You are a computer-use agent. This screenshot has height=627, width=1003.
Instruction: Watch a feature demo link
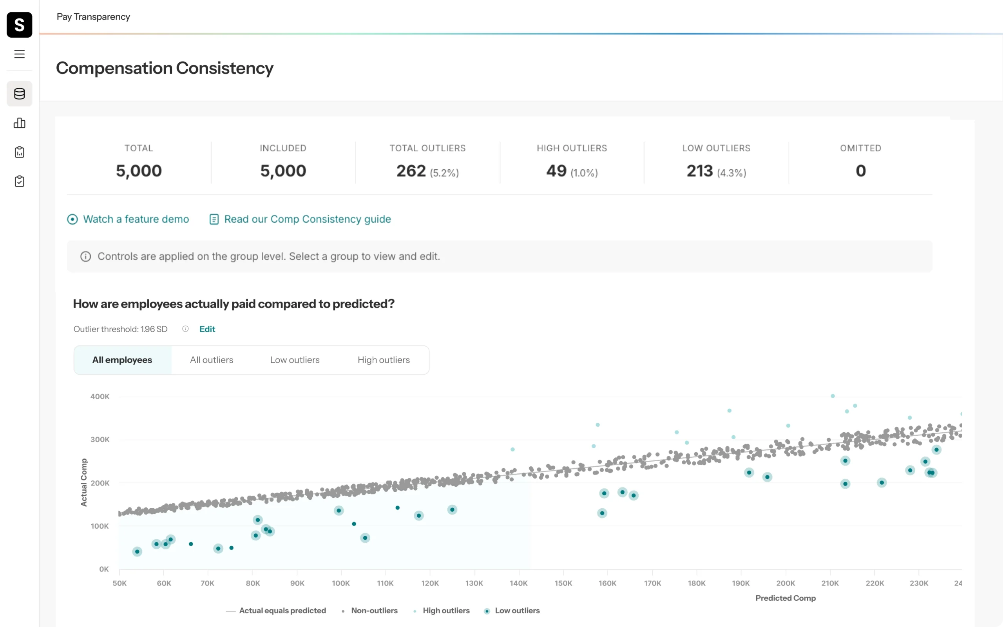136,219
